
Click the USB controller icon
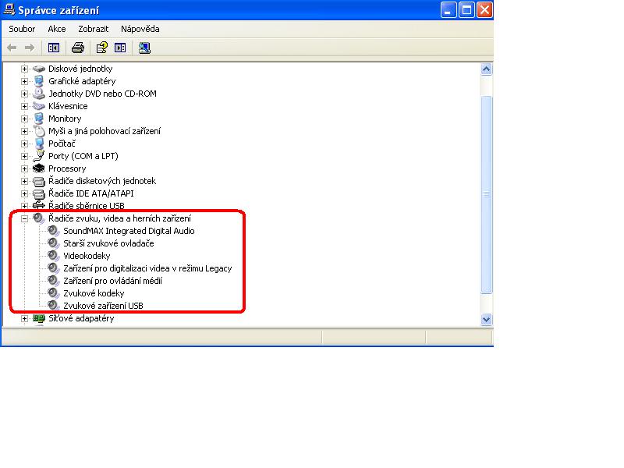pyautogui.click(x=39, y=205)
